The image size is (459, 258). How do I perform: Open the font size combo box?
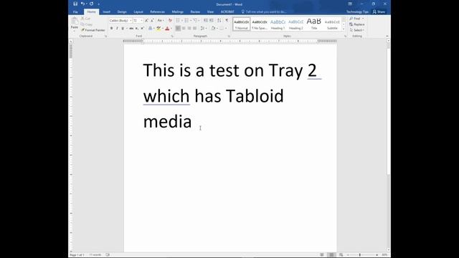(138, 21)
